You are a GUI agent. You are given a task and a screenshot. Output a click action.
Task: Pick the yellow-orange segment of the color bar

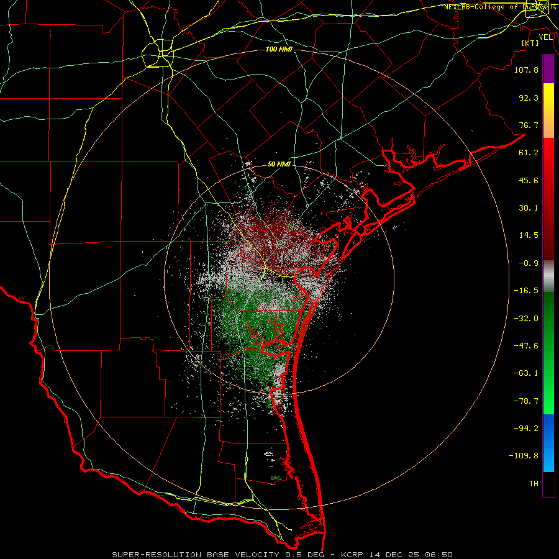(548, 111)
